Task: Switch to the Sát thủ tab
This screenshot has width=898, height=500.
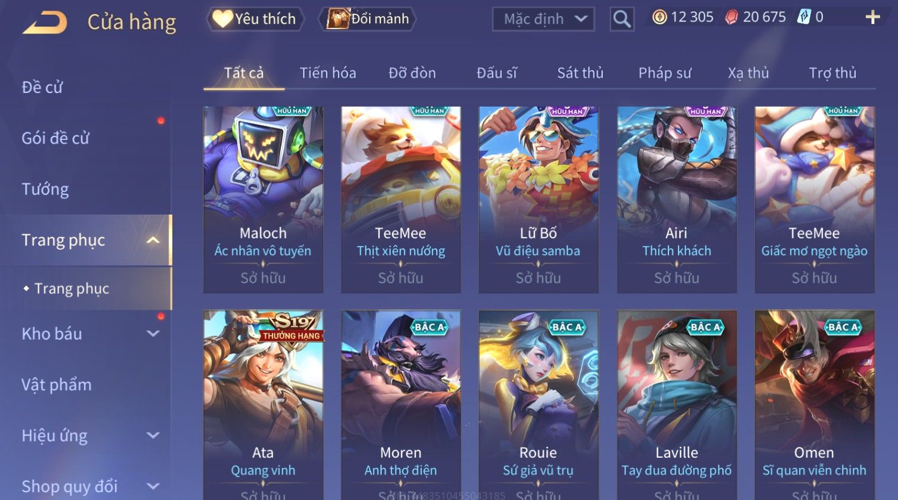Action: coord(580,73)
